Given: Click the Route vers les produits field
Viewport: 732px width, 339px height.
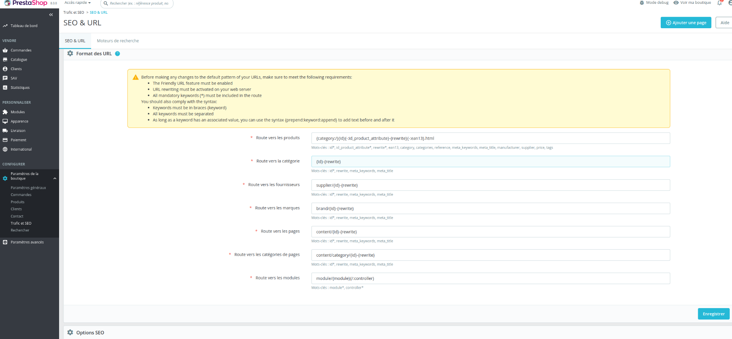Looking at the screenshot, I should [x=491, y=138].
